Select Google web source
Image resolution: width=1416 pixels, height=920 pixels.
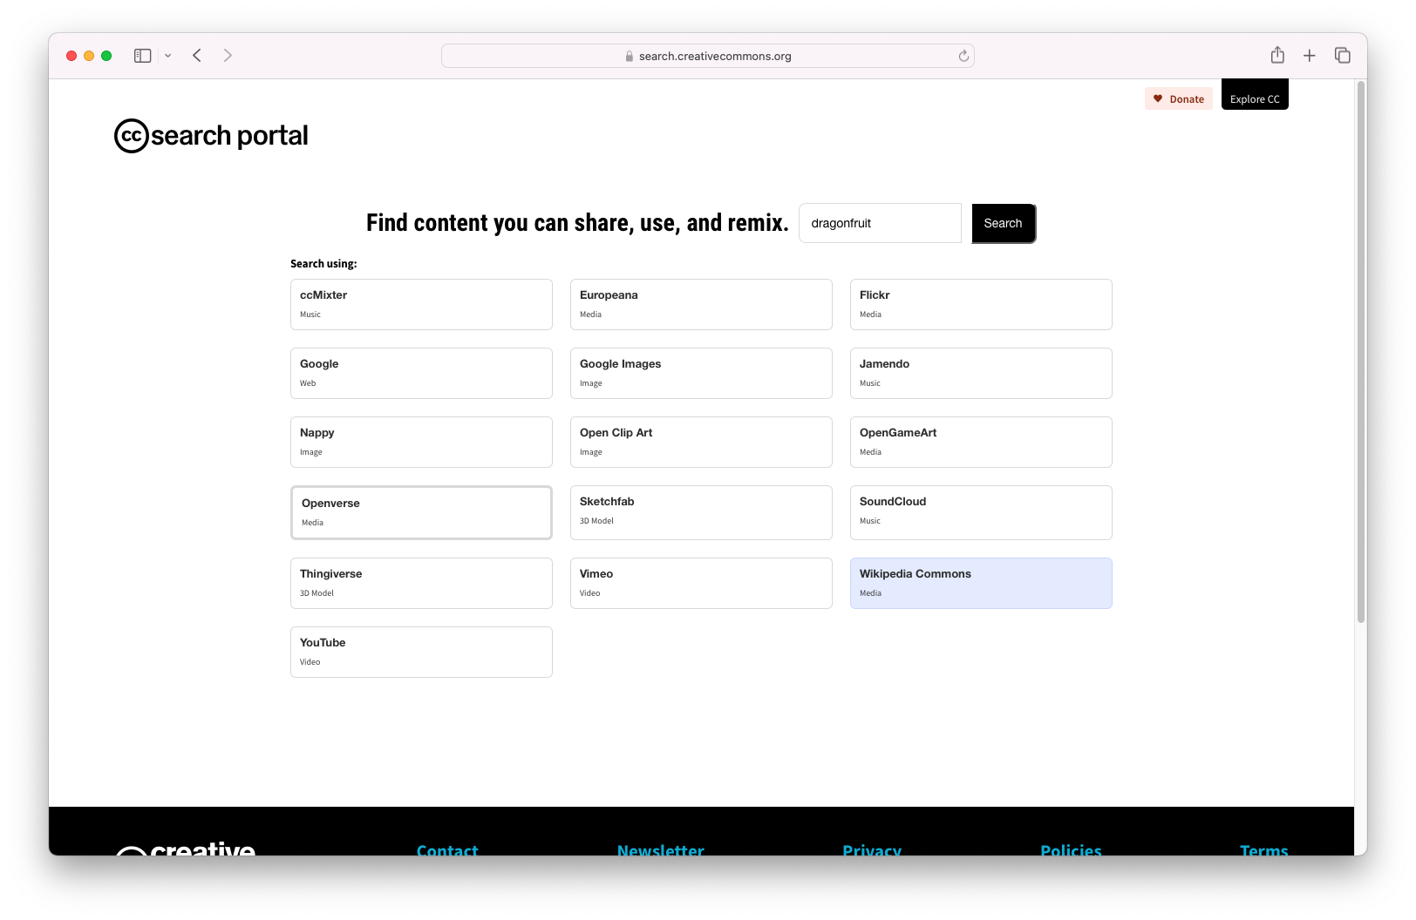[421, 373]
